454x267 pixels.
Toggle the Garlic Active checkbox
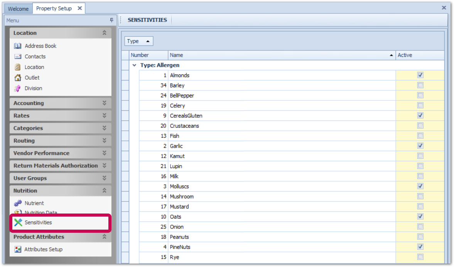[x=420, y=146]
